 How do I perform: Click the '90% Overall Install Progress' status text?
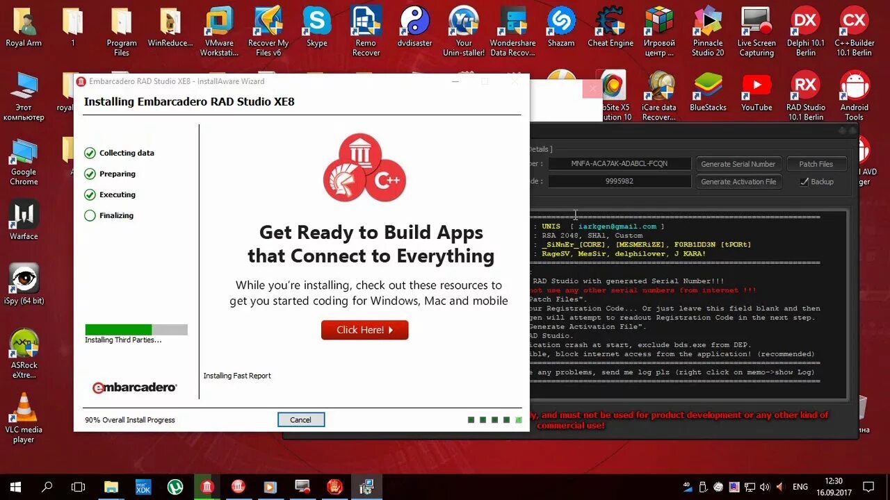coord(130,420)
